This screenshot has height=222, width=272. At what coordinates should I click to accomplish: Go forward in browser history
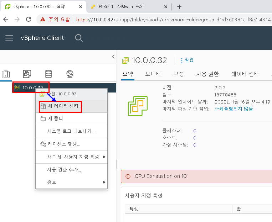coord(17,19)
